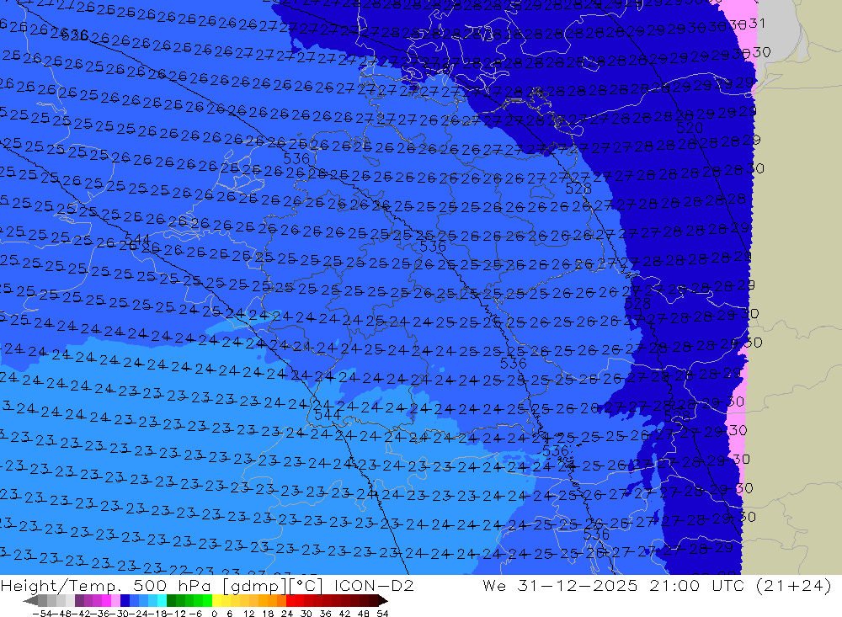Click the "[°C]" unit text

pos(307,586)
